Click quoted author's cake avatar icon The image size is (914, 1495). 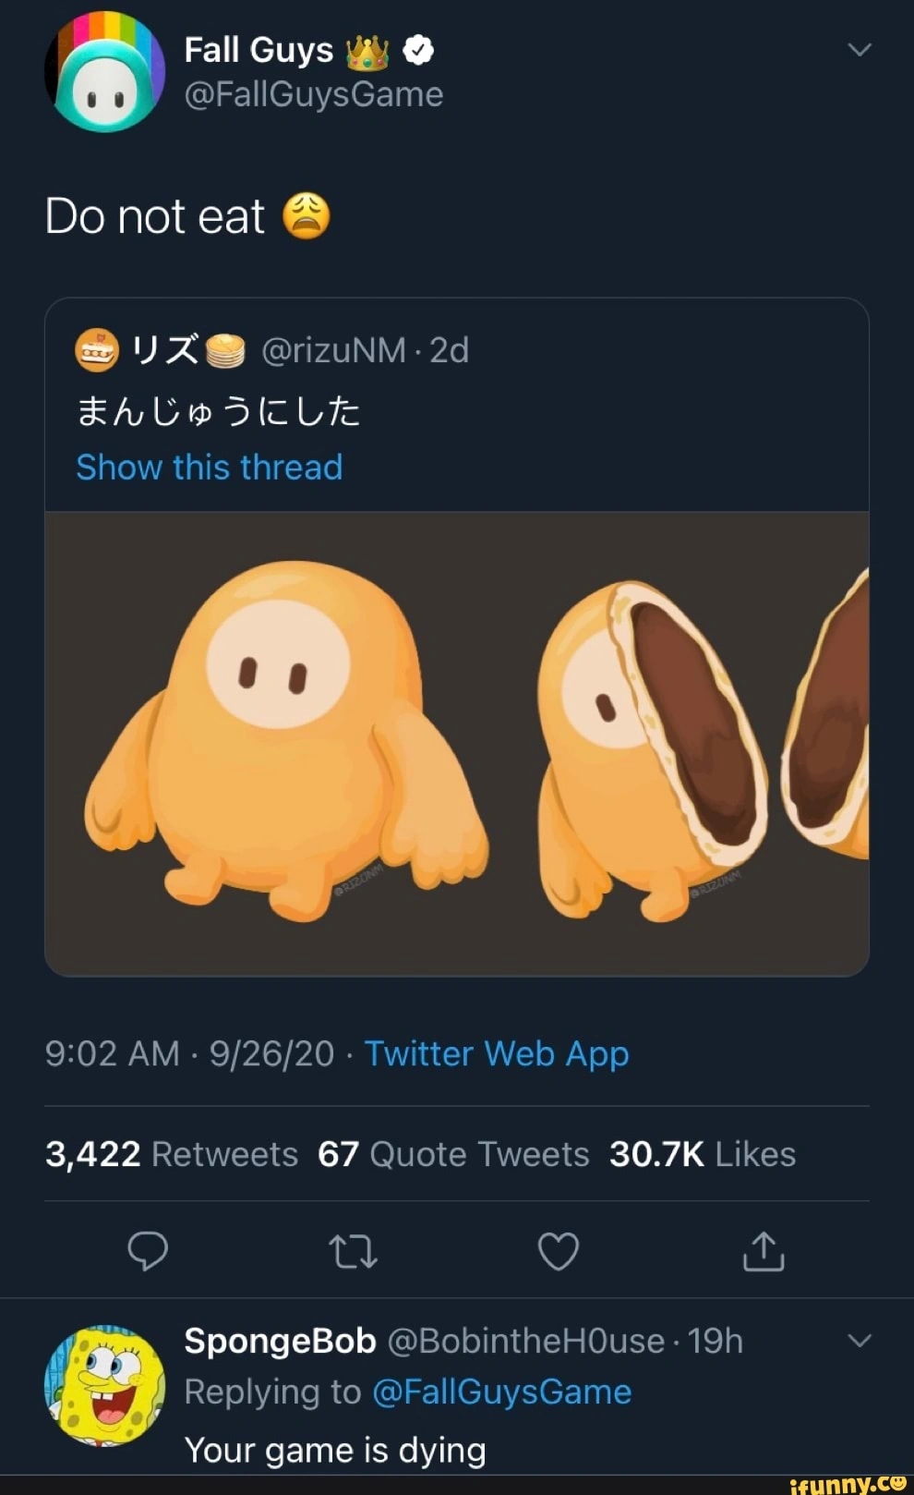pyautogui.click(x=97, y=351)
